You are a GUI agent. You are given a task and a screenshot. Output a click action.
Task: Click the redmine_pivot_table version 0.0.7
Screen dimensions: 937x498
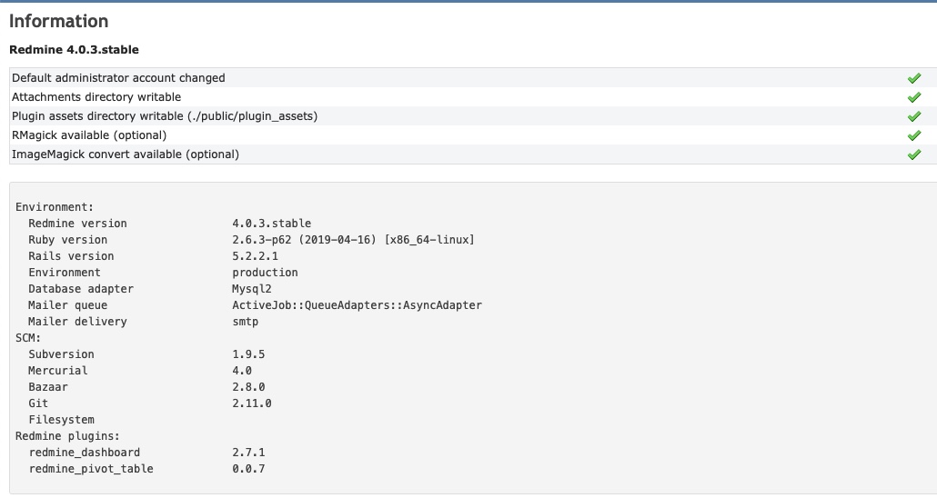[248, 469]
